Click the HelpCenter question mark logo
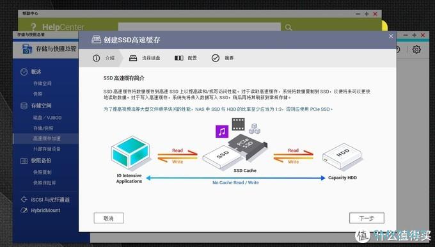The width and height of the screenshot is (435, 247). tap(33, 27)
